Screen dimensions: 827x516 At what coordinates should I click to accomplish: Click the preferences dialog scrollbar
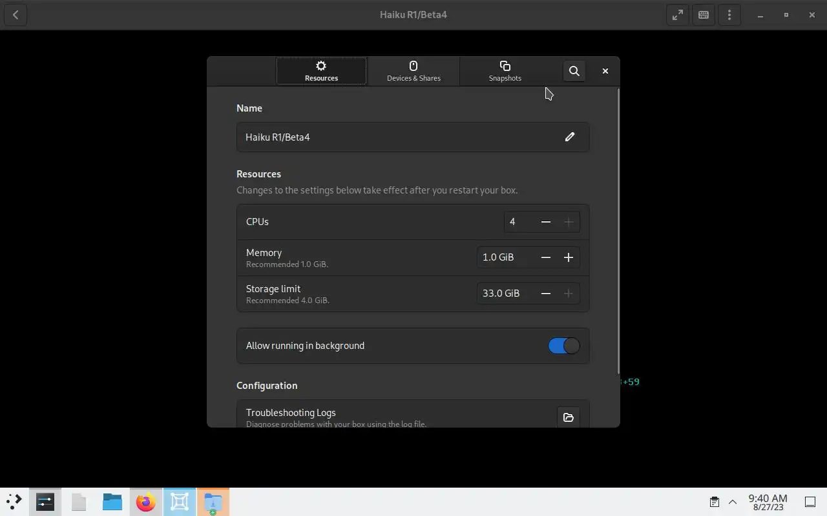[x=618, y=231]
